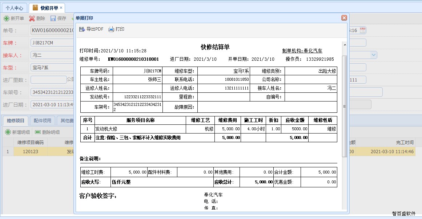Click the 客户验收签字 label

(x=98, y=196)
